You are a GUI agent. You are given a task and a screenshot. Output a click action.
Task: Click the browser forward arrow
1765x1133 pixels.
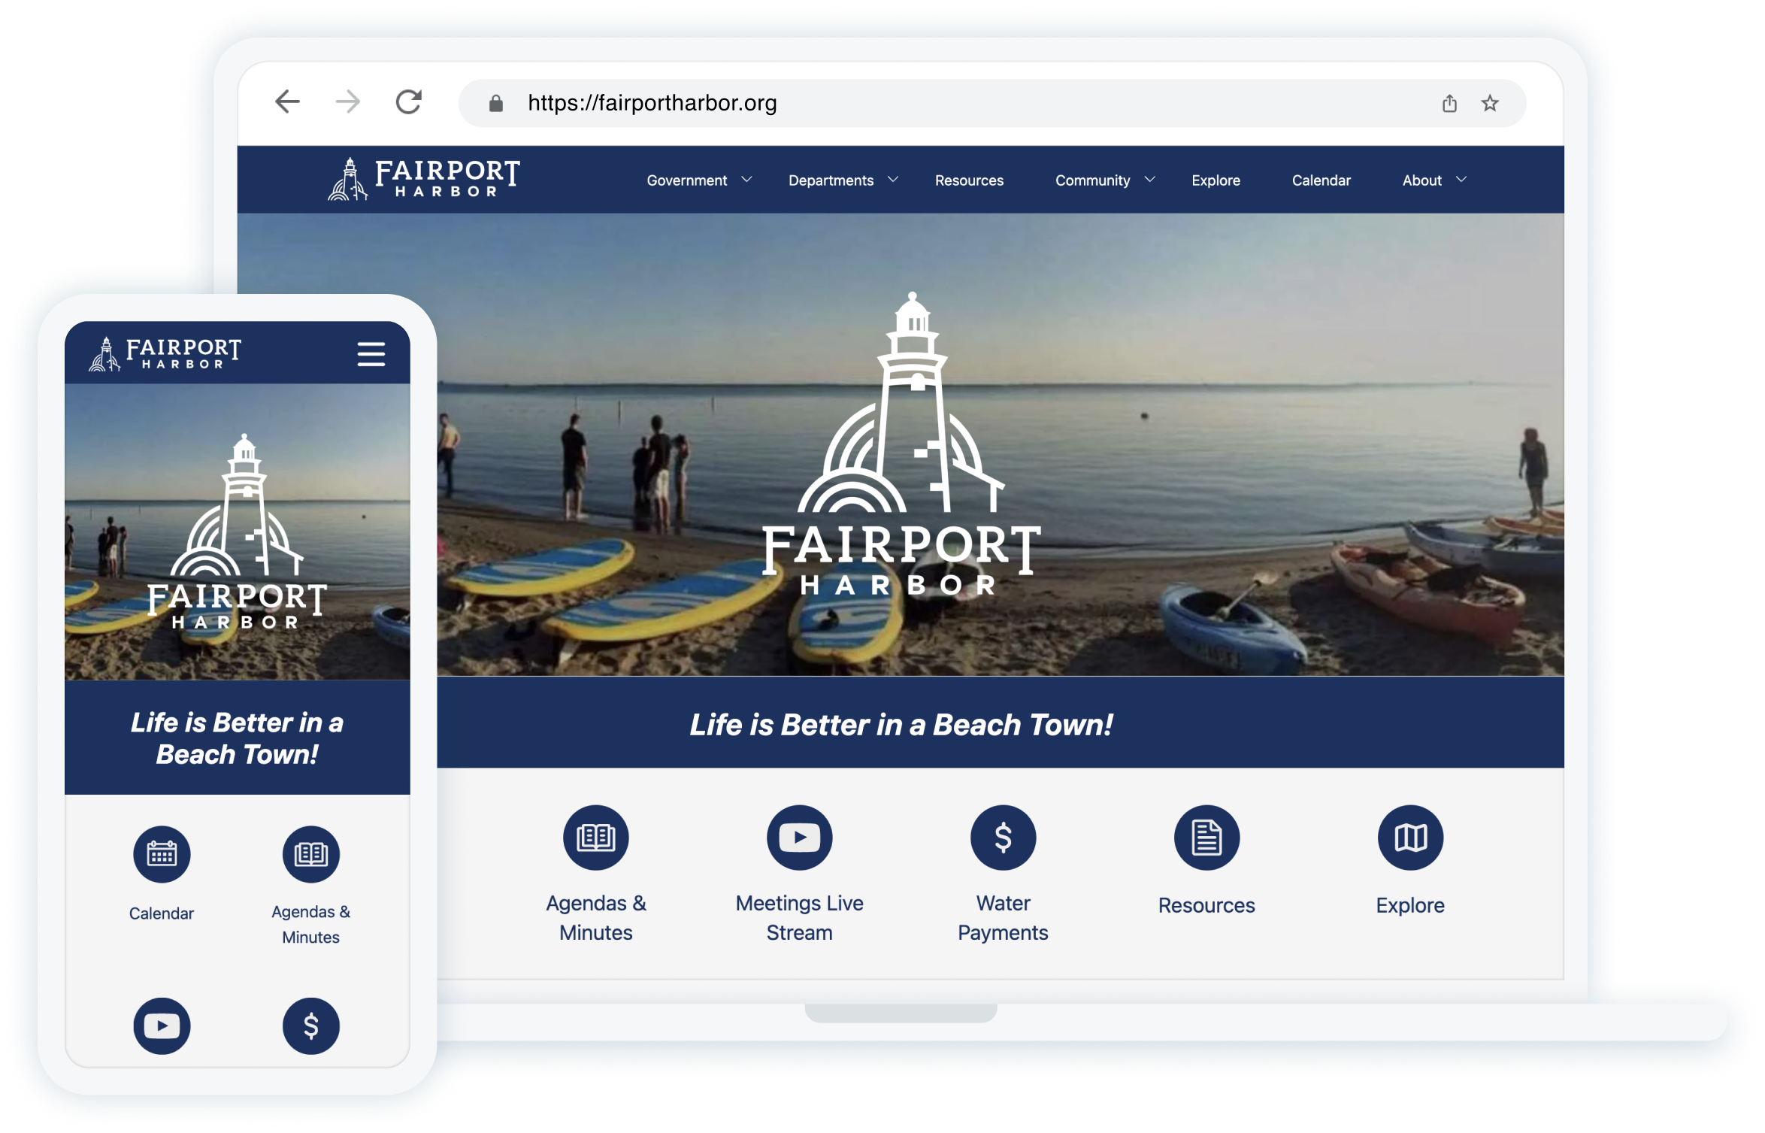point(348,101)
